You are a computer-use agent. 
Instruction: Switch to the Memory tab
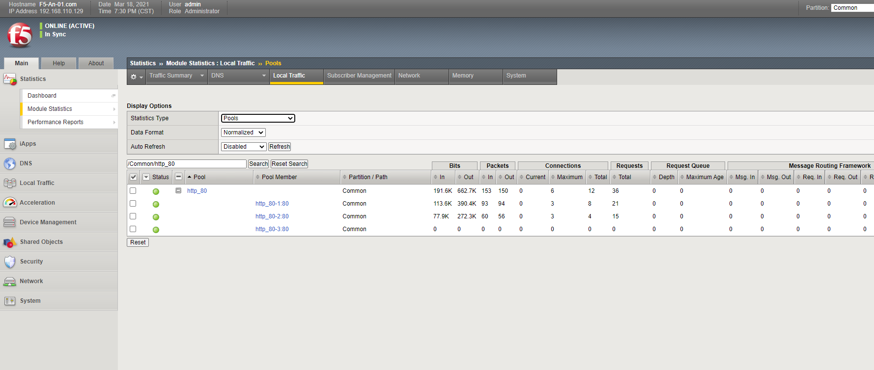(463, 76)
